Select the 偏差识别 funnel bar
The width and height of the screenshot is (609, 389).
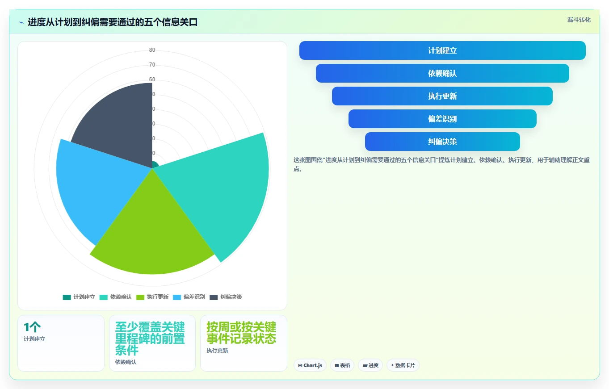[x=442, y=119]
